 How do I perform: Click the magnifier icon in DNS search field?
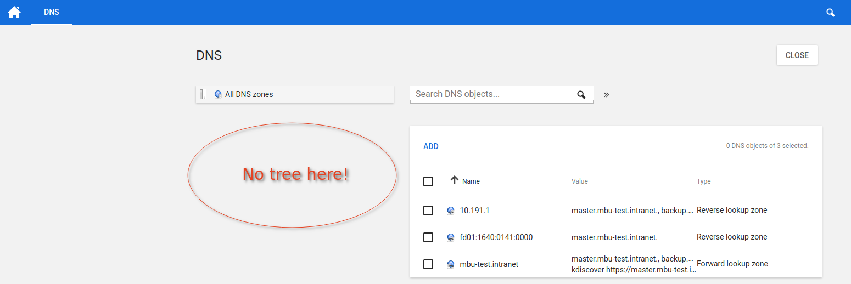581,95
